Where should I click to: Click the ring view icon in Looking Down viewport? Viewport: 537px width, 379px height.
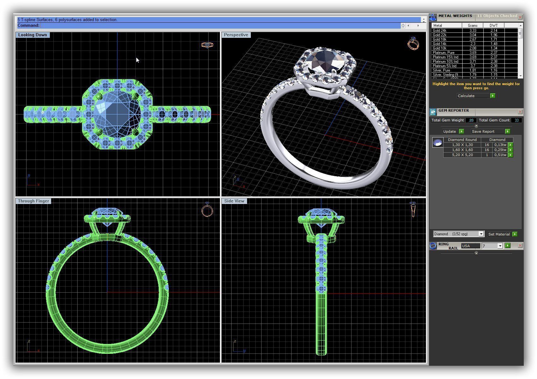coord(207,45)
